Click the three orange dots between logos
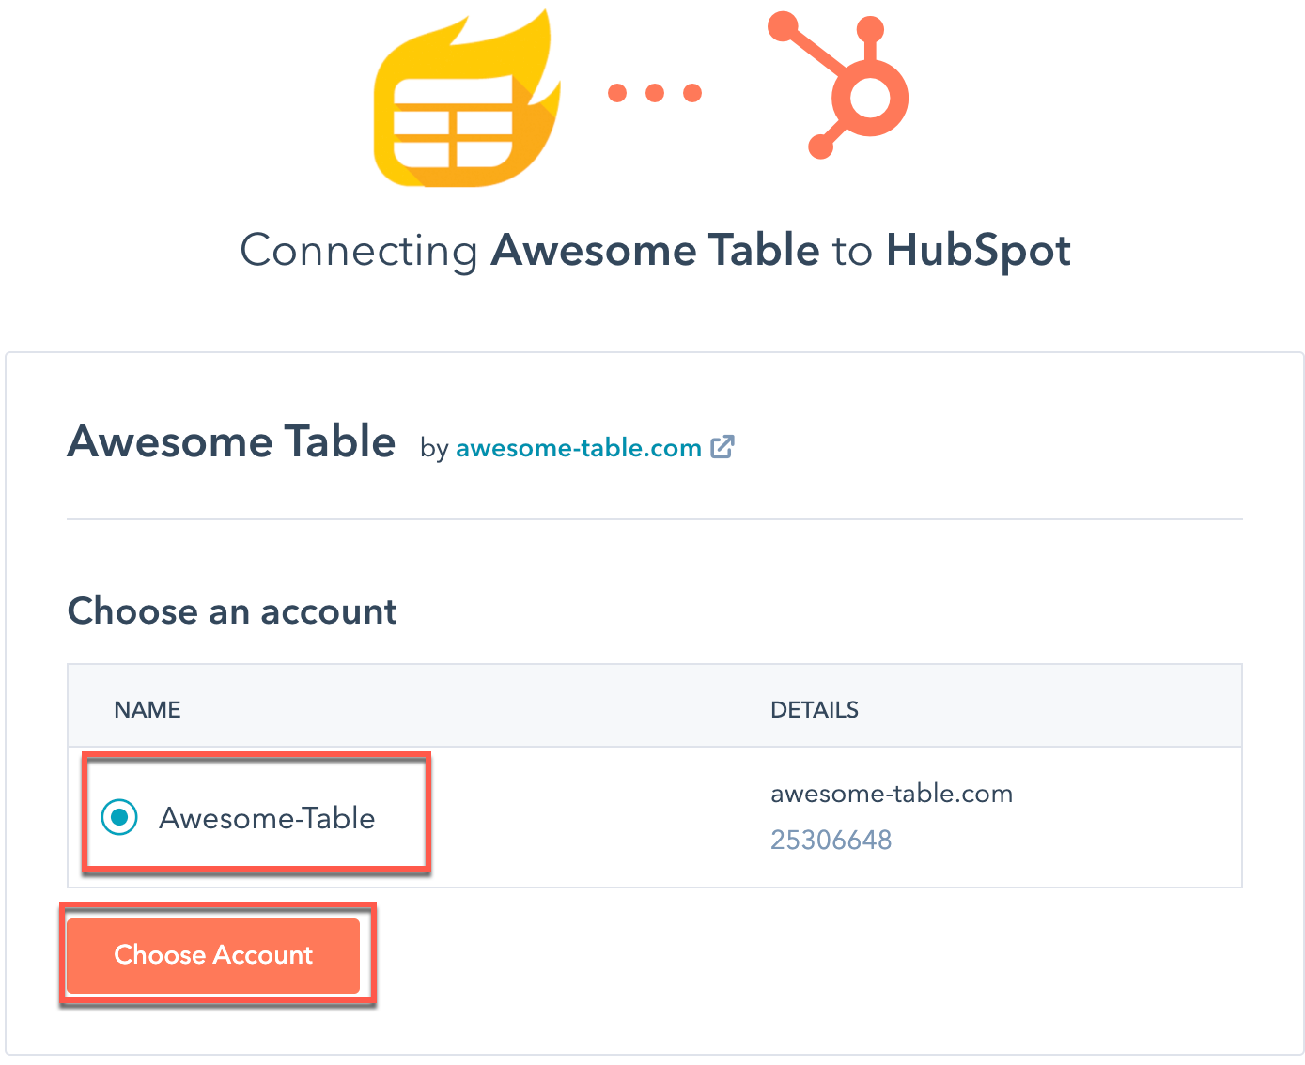Screen dimensions: 1305x1065 [655, 91]
